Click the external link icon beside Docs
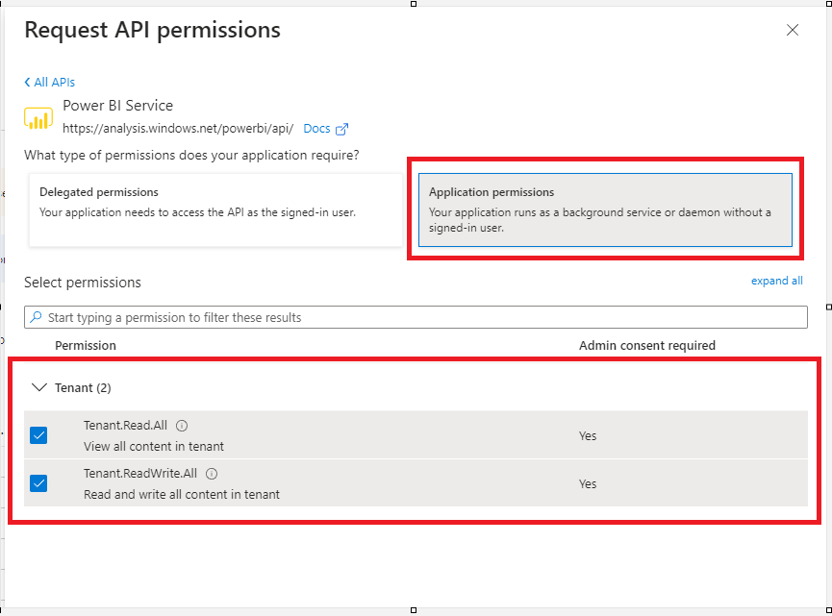832x616 pixels. [341, 129]
